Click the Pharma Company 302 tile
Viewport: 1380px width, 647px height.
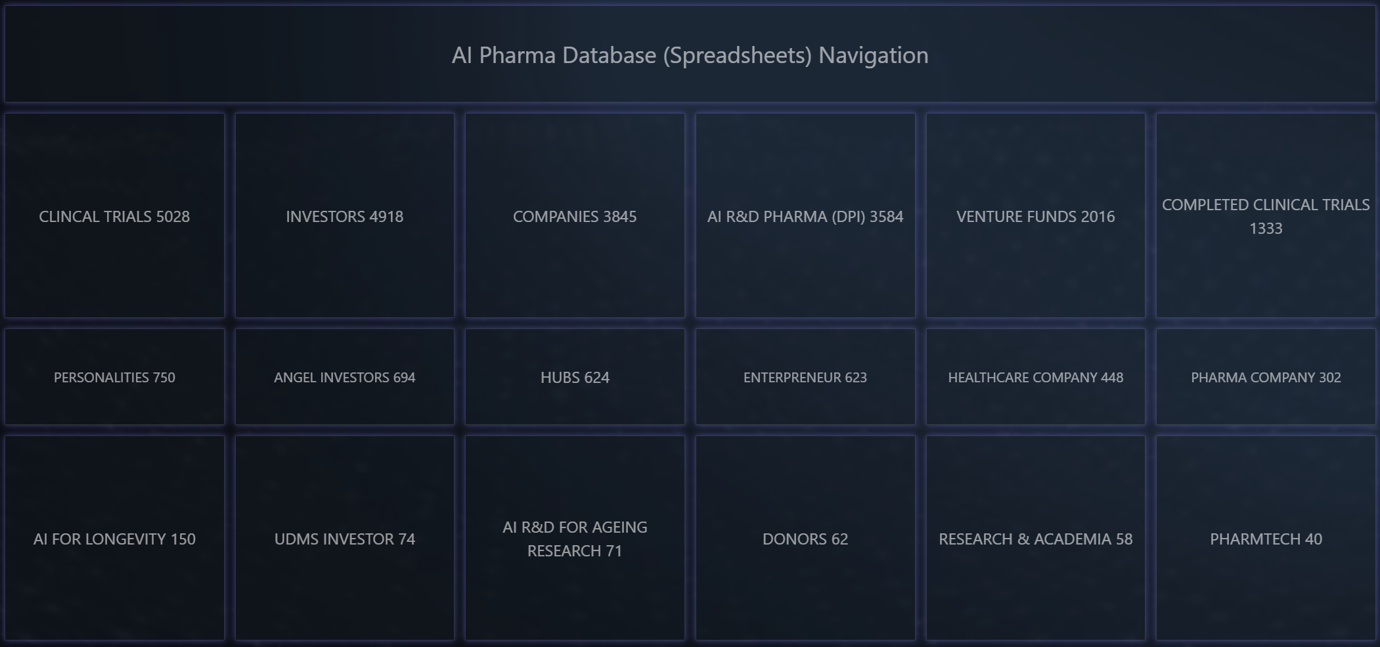(x=1266, y=377)
